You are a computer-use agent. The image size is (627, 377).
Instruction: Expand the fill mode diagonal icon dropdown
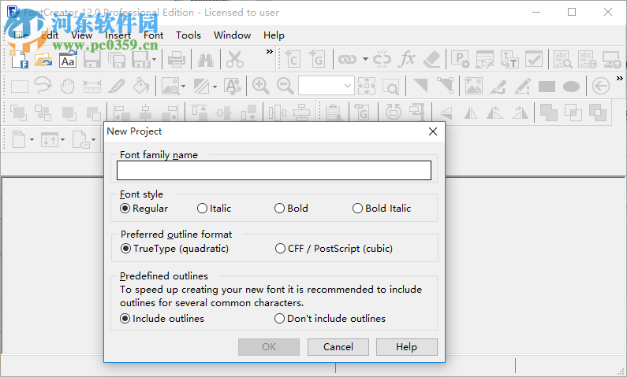click(215, 86)
